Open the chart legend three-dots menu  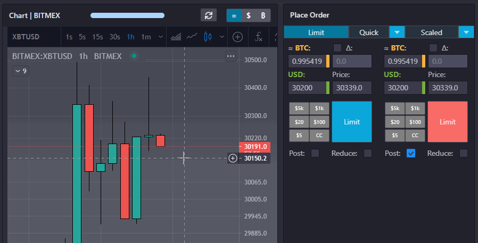(231, 56)
